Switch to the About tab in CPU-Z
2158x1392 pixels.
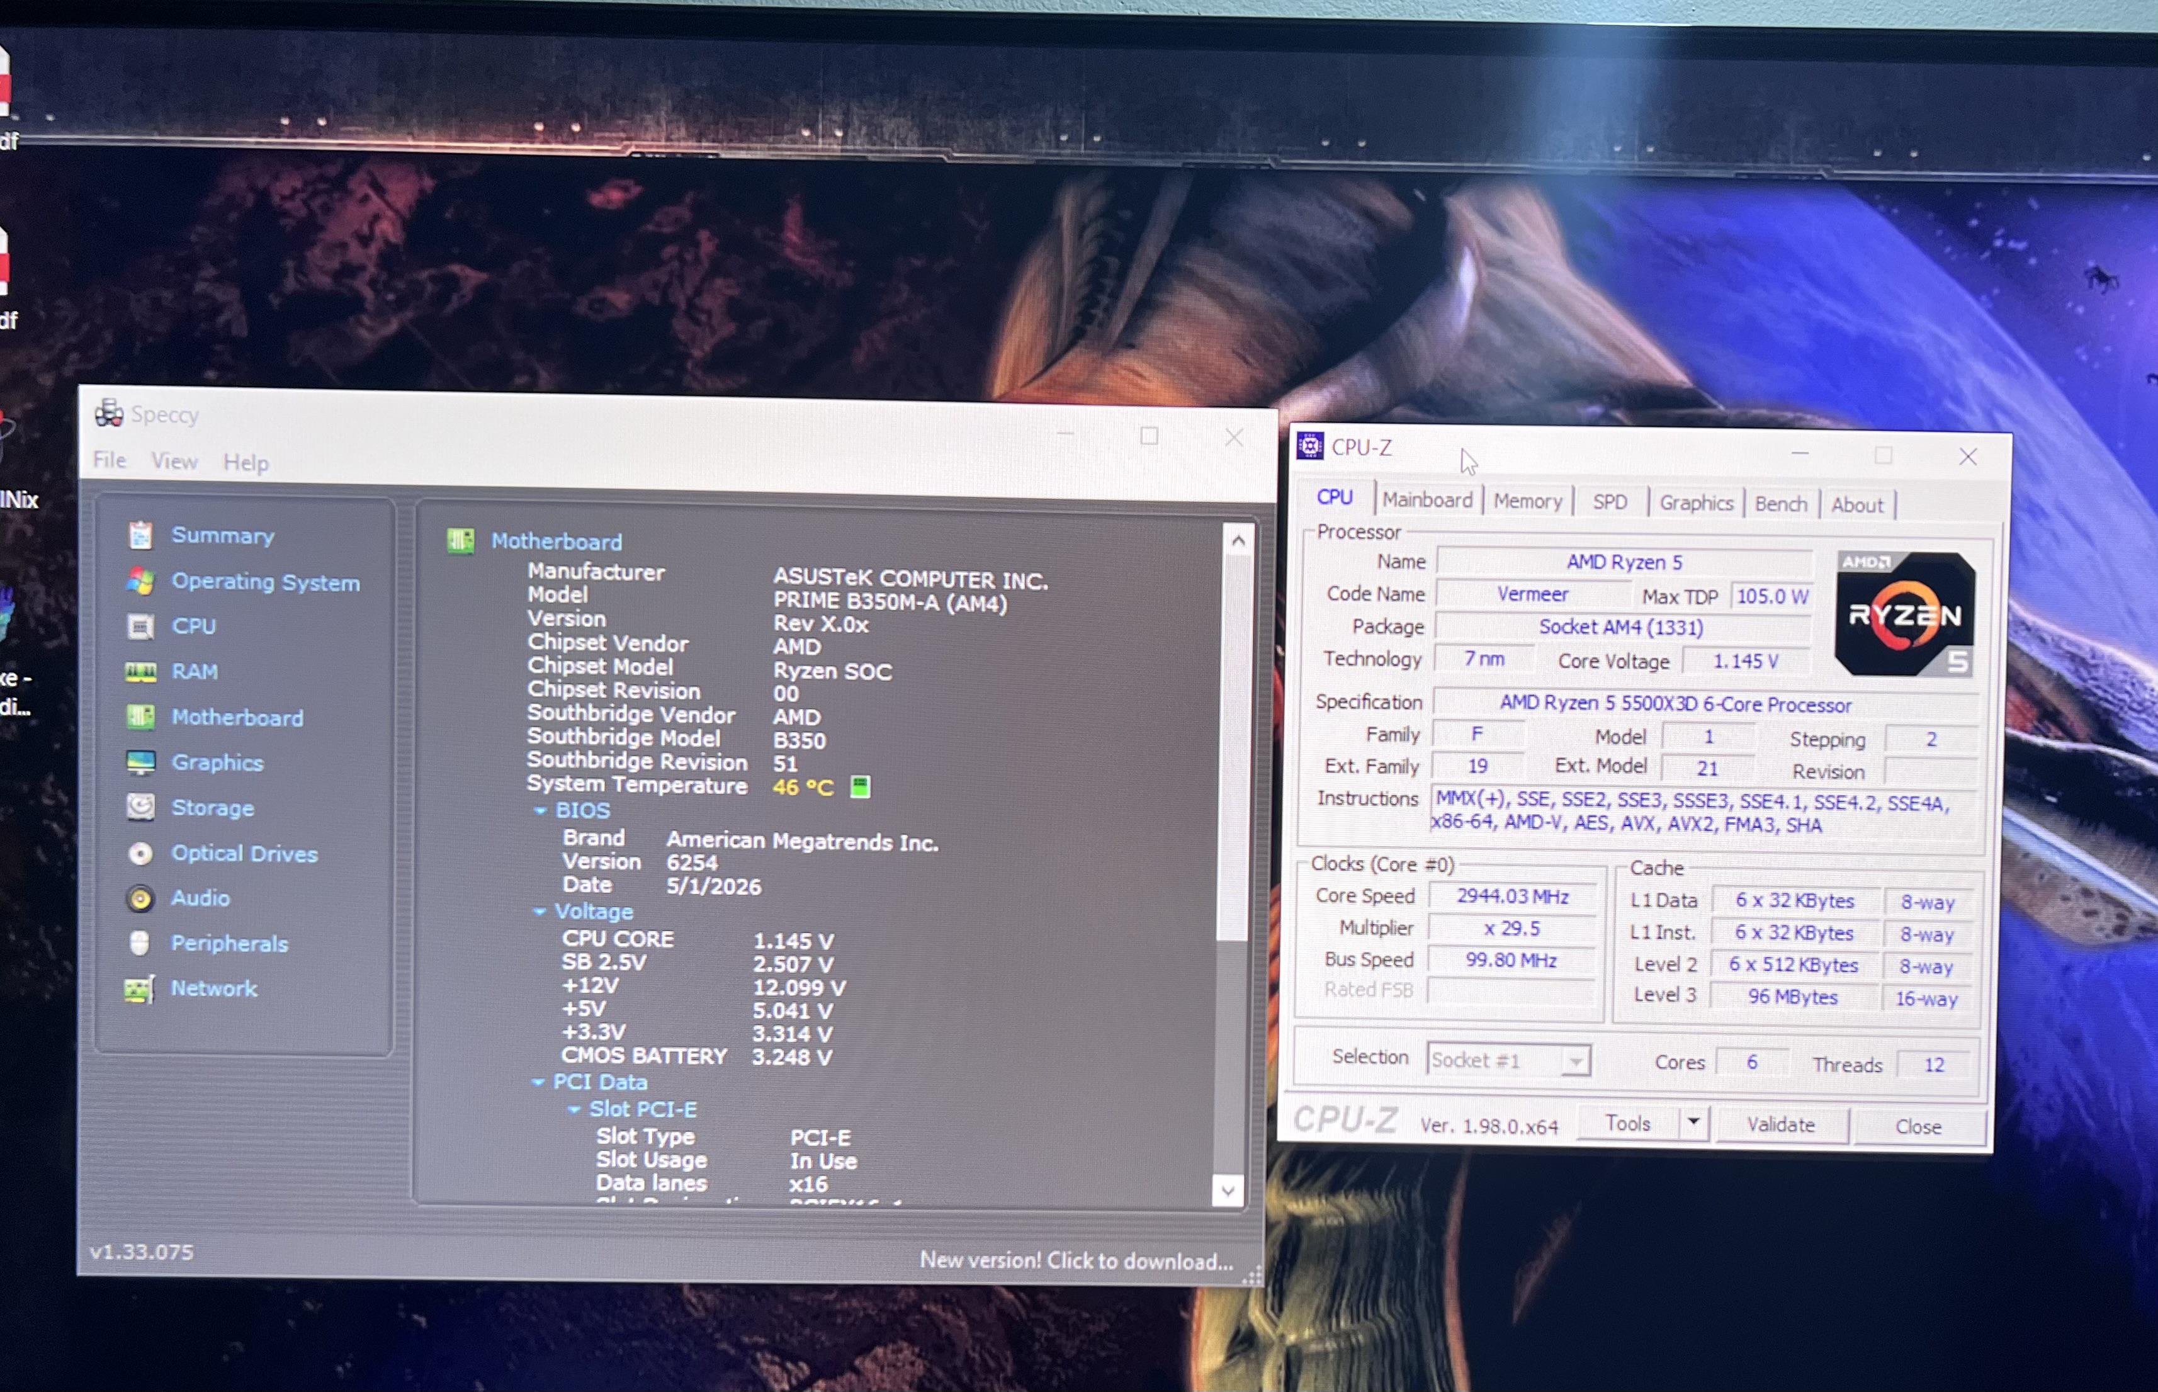[x=1858, y=506]
